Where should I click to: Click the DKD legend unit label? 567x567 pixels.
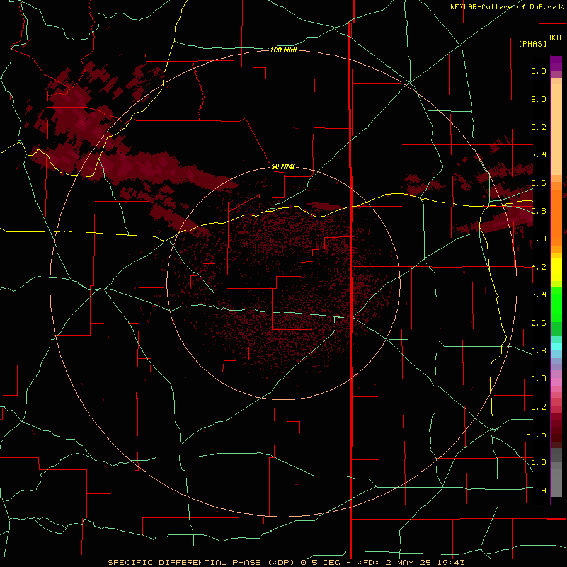coord(554,38)
